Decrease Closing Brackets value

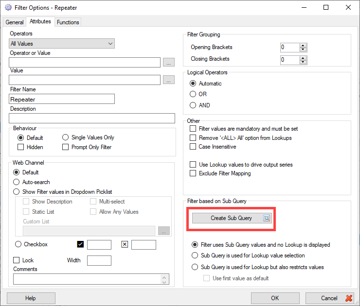[303, 62]
